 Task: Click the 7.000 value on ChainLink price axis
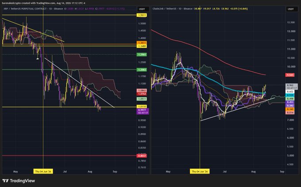tap(290, 120)
